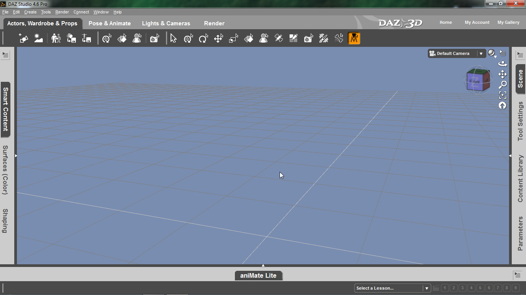Open the Create menu
Screen dimensions: 526x295
[x=30, y=12]
